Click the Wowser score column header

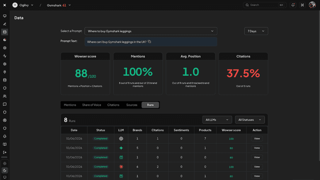click(x=231, y=130)
